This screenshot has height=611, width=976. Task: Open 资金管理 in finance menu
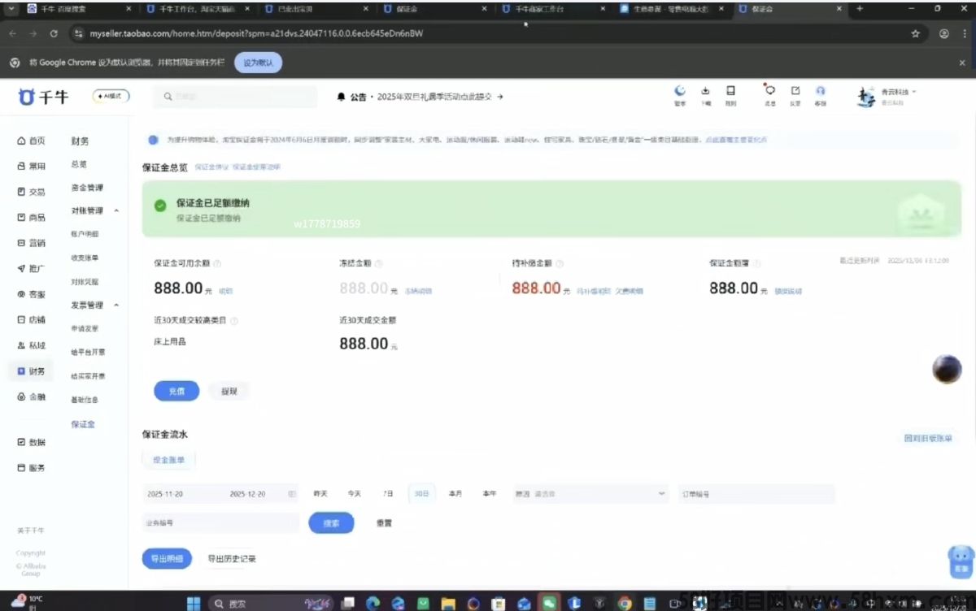[87, 188]
